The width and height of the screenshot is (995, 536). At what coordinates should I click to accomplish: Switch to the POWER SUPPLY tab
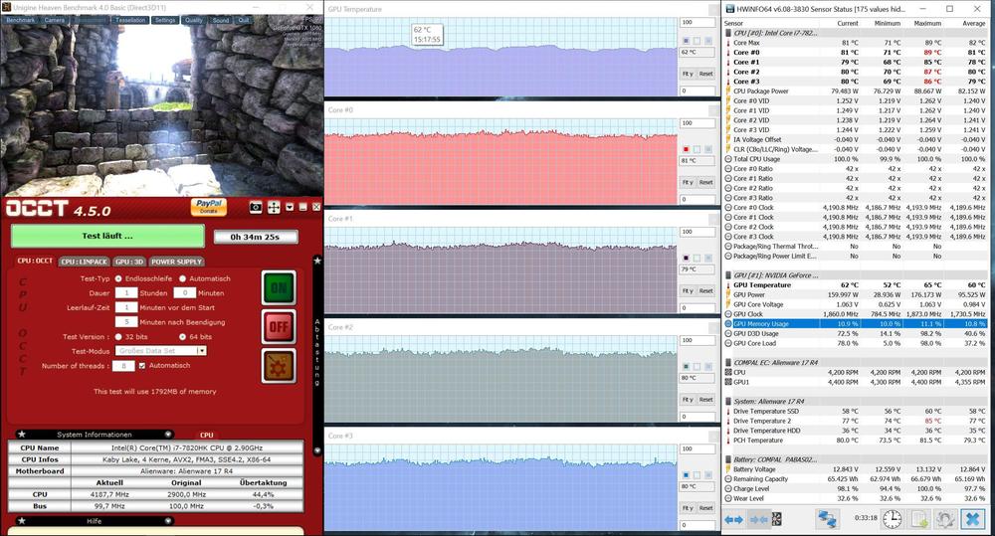(x=175, y=262)
